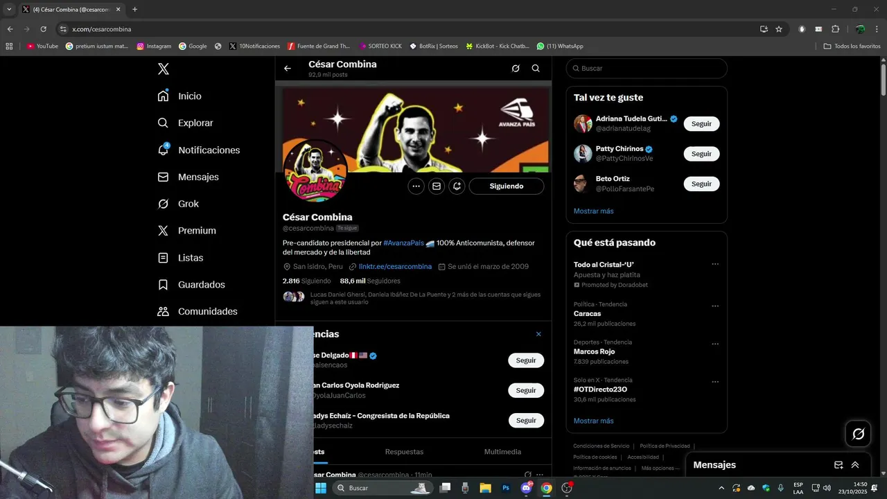This screenshot has width=887, height=499.
Task: Click Mostrar más under Qué está pasando
Action: [x=593, y=421]
